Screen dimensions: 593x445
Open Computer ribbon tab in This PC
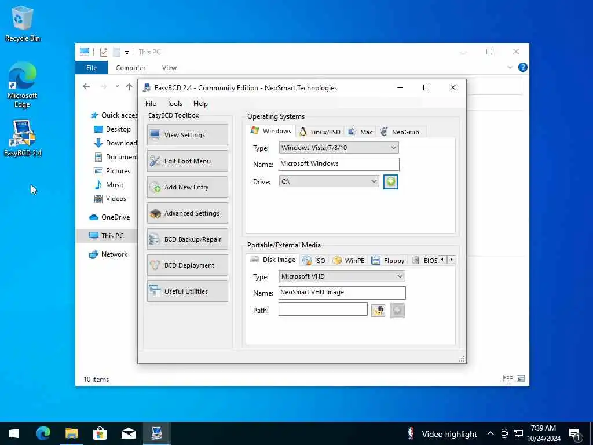(x=130, y=68)
